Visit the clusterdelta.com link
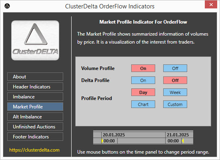The image size is (220, 160). tap(34, 150)
